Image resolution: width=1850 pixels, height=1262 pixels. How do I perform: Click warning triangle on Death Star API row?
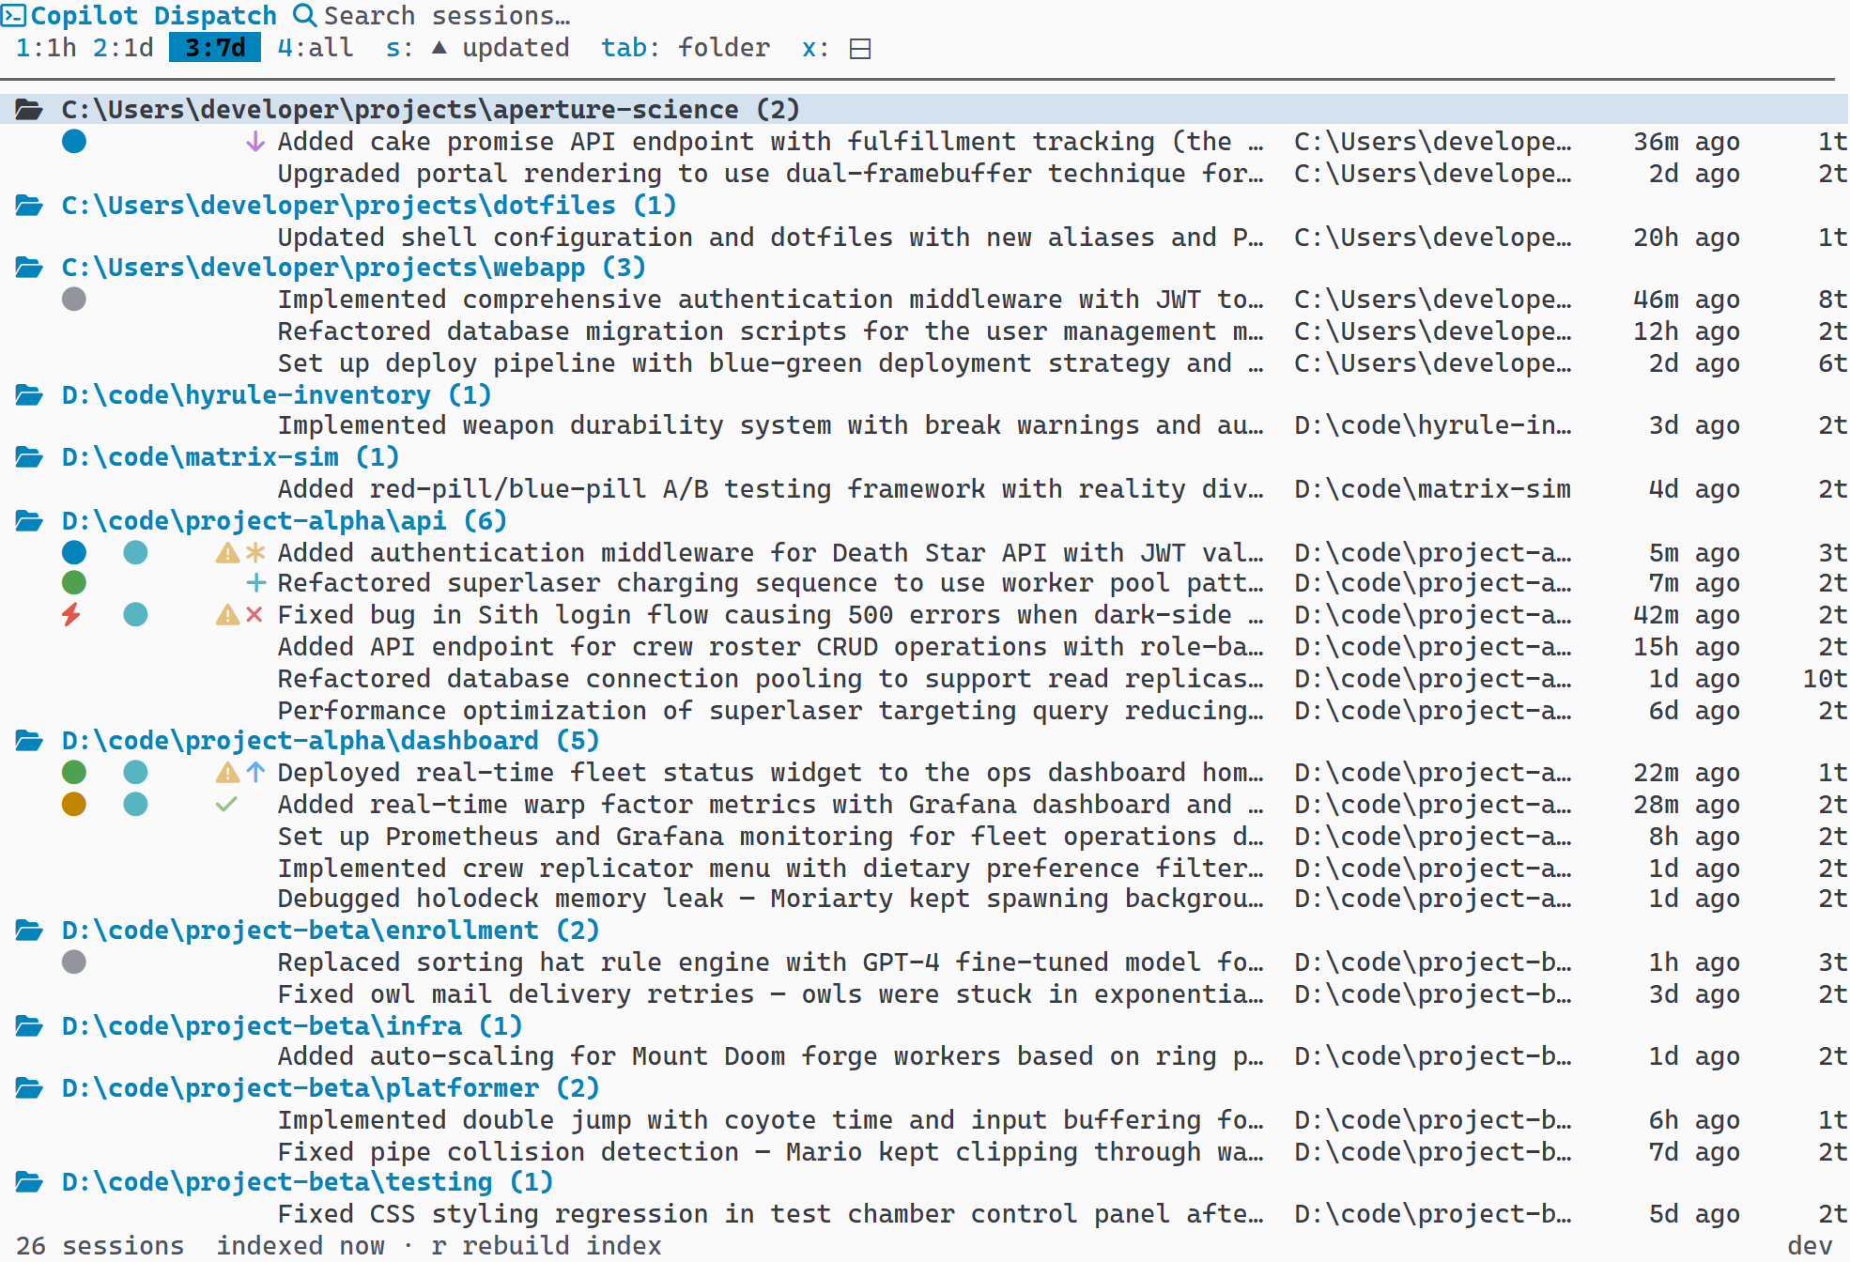click(x=227, y=553)
